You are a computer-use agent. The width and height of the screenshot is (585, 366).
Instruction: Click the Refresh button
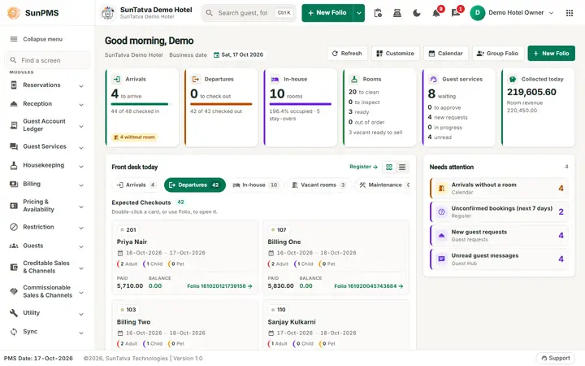pyautogui.click(x=347, y=54)
